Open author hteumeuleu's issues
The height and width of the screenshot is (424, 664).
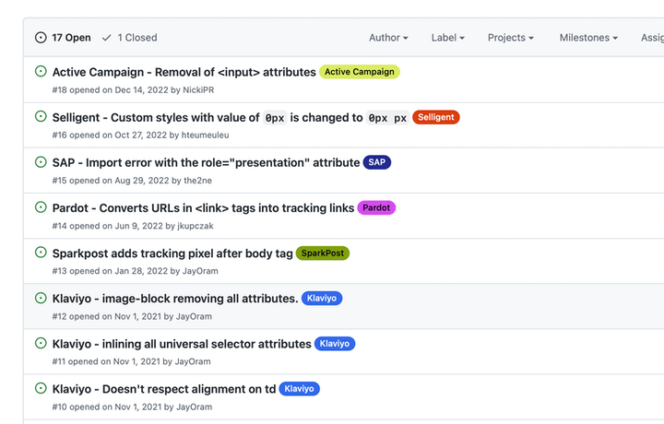[205, 135]
